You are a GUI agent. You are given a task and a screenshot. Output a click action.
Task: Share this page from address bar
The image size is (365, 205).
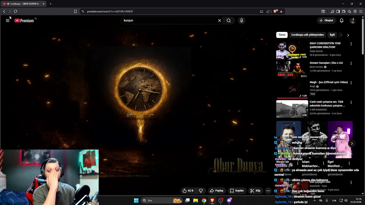pos(268,11)
